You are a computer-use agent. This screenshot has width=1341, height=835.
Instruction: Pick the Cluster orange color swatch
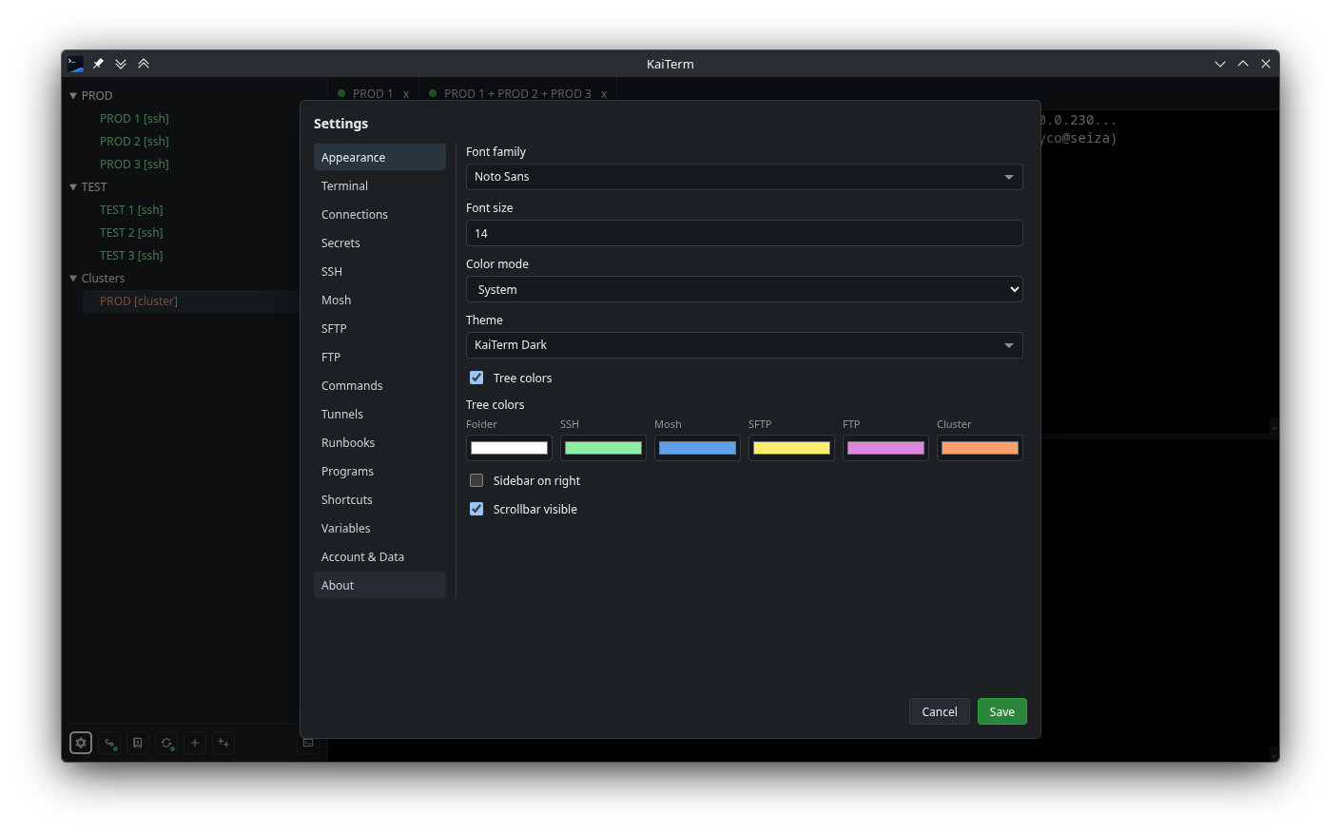[980, 448]
